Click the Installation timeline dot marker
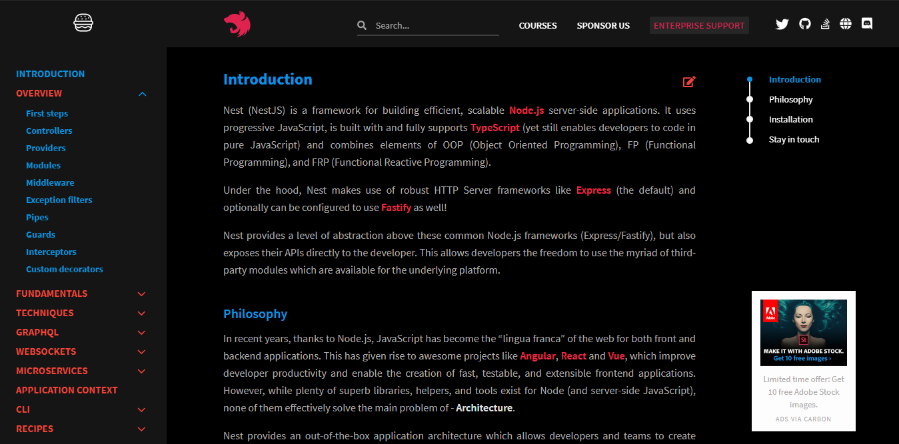The width and height of the screenshot is (899, 444). [x=750, y=119]
